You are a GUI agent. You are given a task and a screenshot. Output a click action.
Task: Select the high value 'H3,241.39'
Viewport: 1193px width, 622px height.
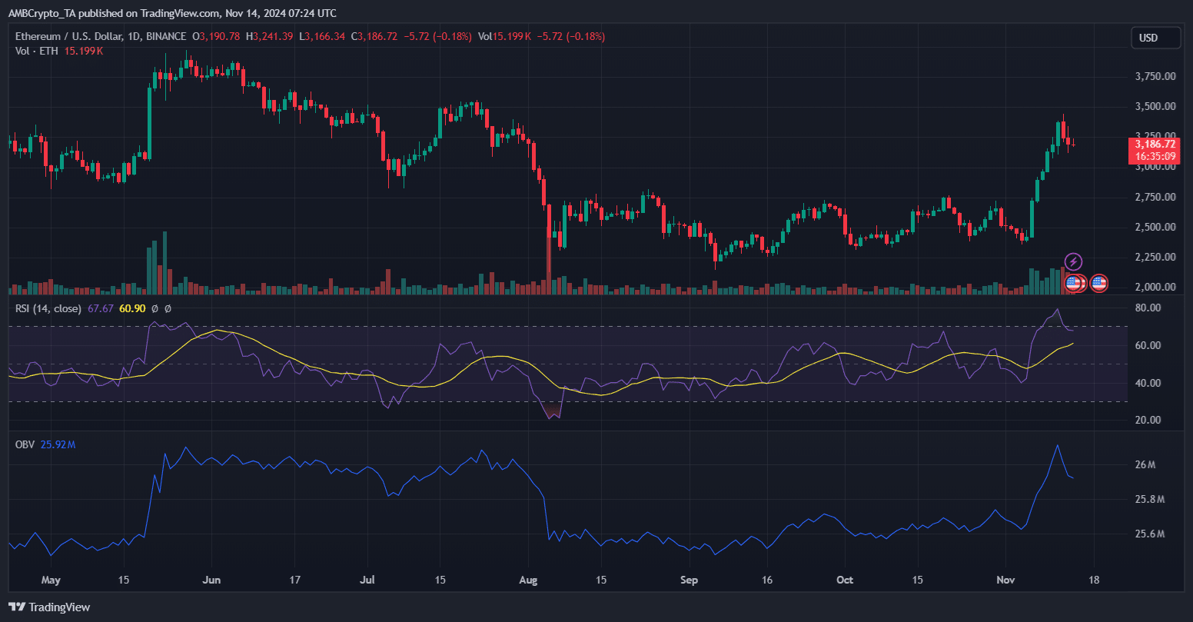270,36
